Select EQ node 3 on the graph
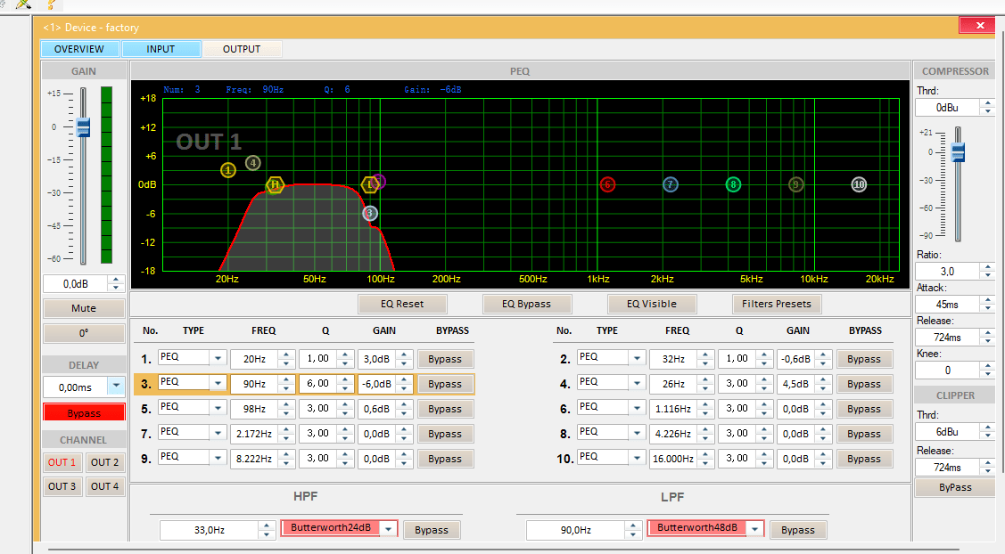The width and height of the screenshot is (1005, 554). coord(370,213)
